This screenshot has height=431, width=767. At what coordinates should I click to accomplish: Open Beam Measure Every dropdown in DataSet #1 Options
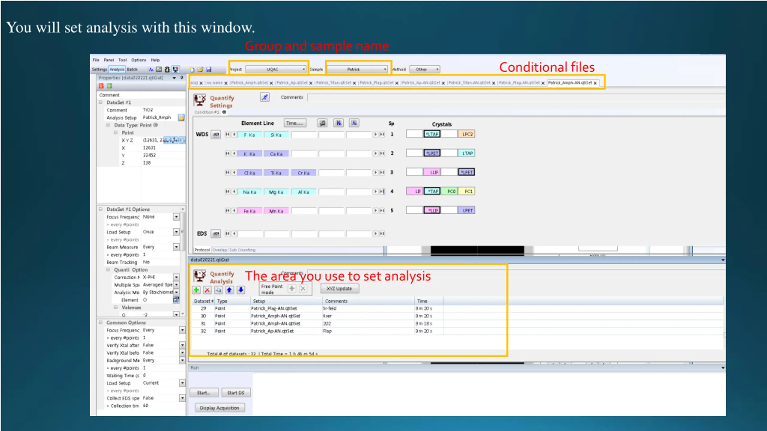[176, 247]
